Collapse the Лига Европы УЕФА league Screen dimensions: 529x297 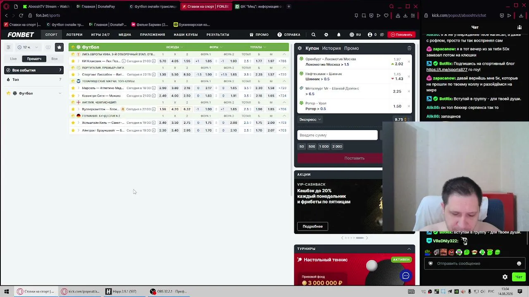pos(284,54)
